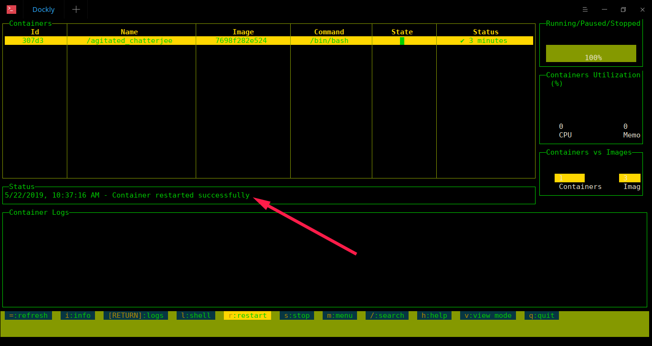Open the hamburger window menu

point(585,10)
